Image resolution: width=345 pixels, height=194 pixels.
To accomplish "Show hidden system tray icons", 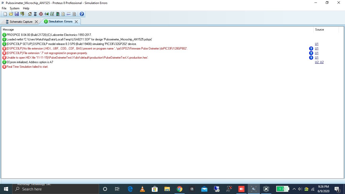I will [294, 189].
